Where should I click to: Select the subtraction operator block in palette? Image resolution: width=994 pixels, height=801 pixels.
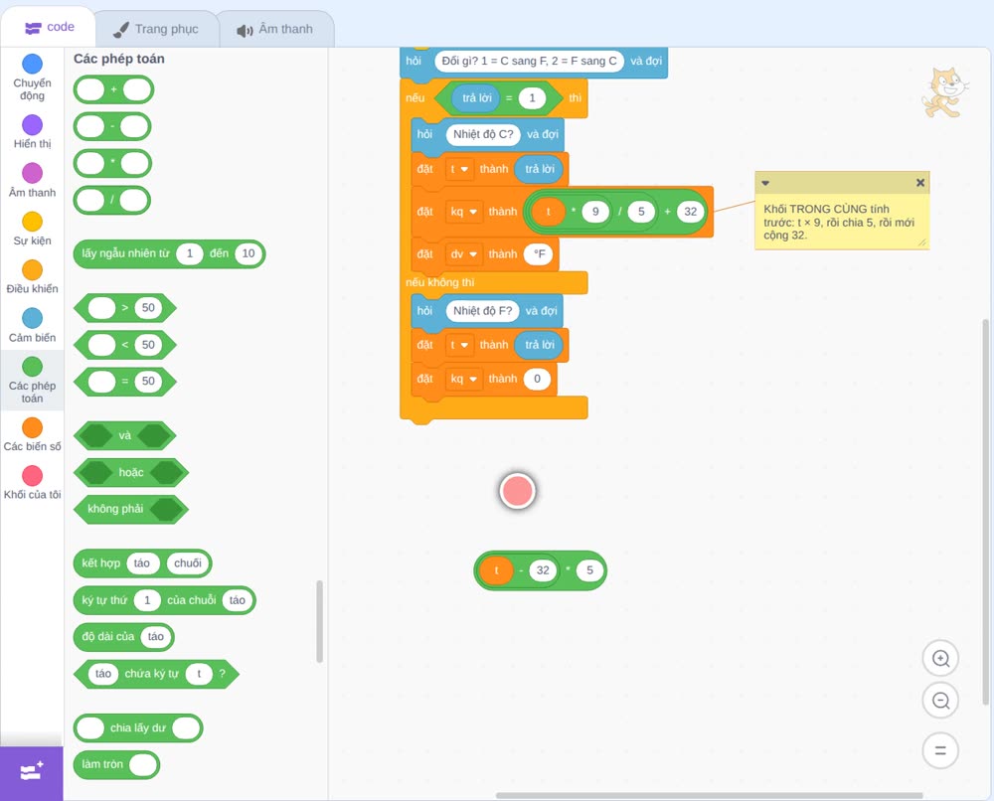[x=112, y=127]
